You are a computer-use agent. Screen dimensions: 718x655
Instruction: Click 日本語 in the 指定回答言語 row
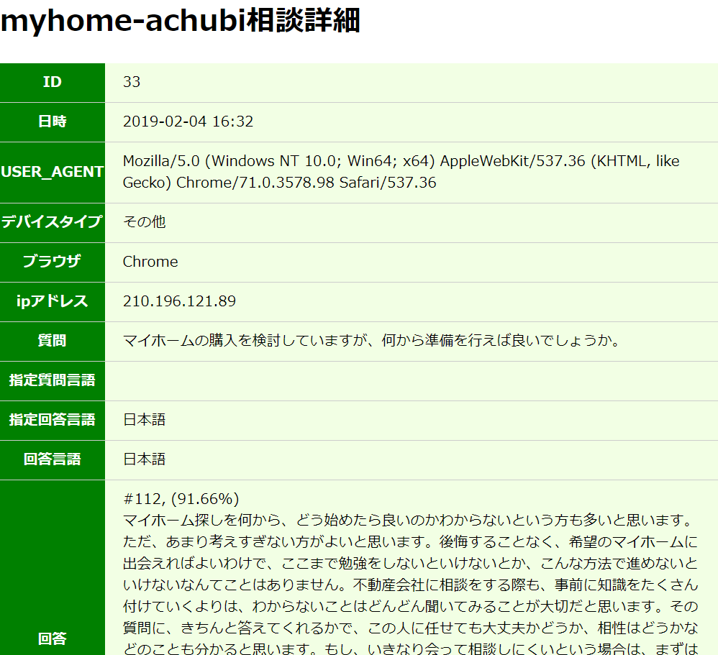(144, 420)
